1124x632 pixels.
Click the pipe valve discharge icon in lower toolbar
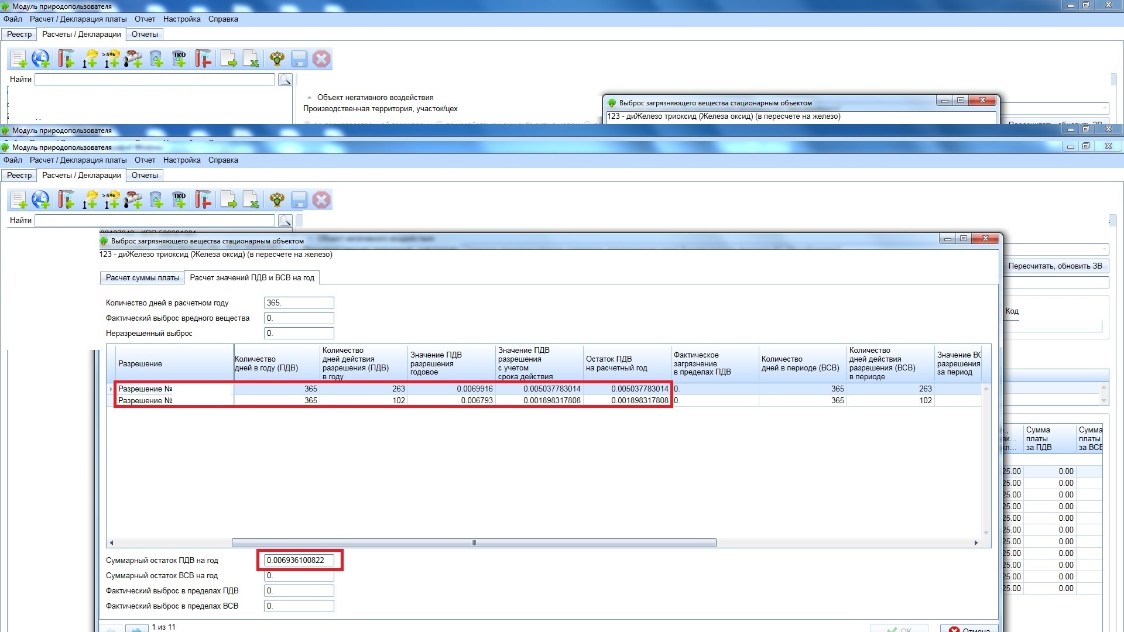[133, 200]
